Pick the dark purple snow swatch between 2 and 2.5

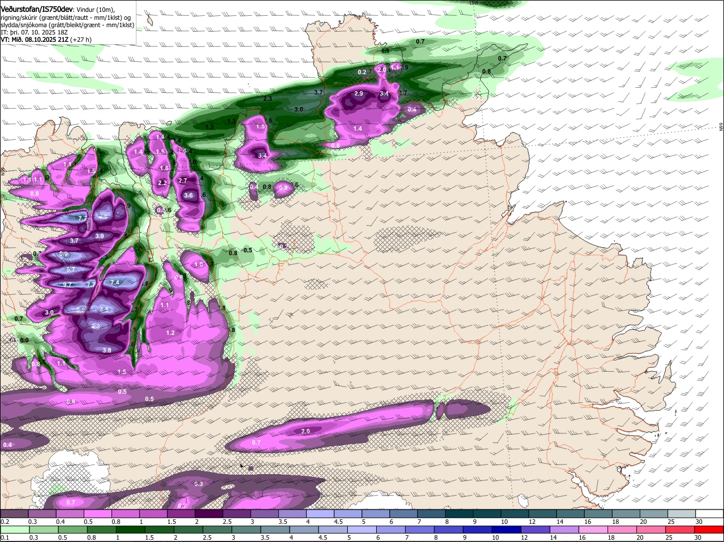click(x=209, y=514)
